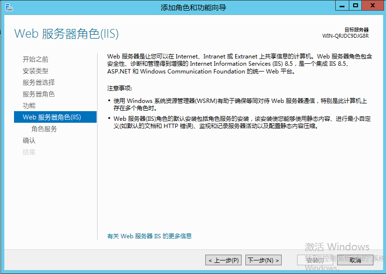This screenshot has width=386, height=274.
Task: Click 下一步(N) button
Action: point(263,260)
